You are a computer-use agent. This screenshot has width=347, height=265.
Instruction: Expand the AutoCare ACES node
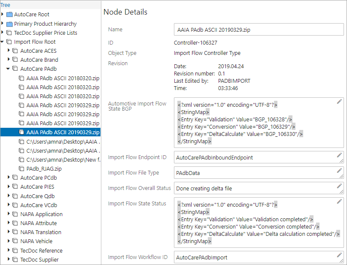tap(9, 51)
